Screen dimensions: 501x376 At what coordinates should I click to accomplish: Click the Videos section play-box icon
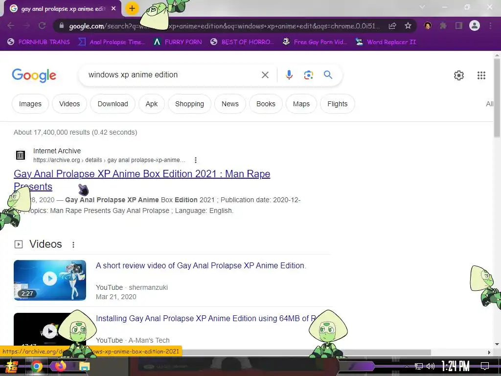(x=19, y=244)
